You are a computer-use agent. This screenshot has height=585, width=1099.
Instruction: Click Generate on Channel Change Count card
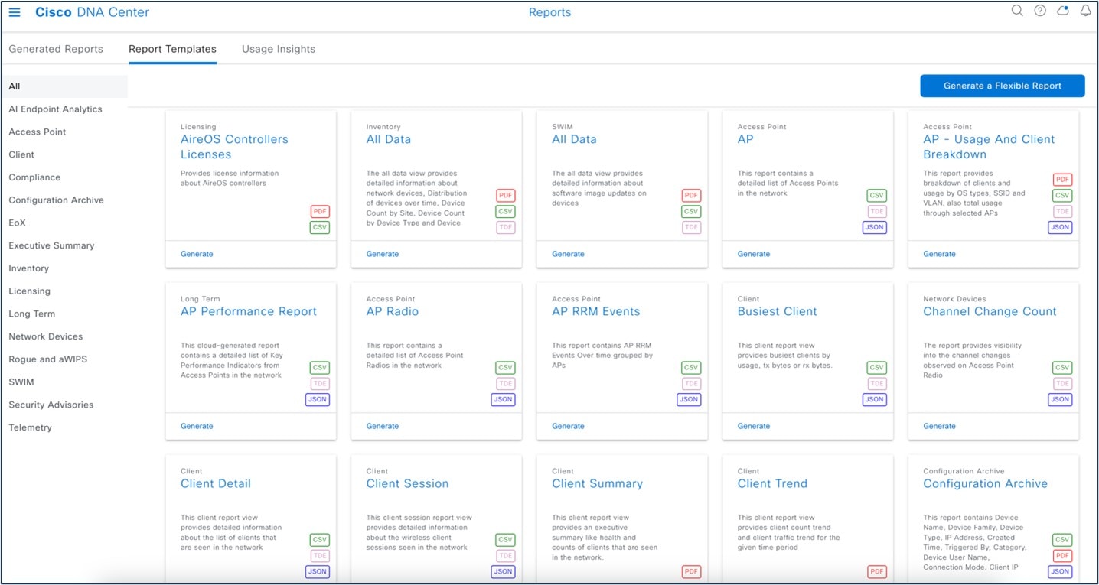(939, 426)
